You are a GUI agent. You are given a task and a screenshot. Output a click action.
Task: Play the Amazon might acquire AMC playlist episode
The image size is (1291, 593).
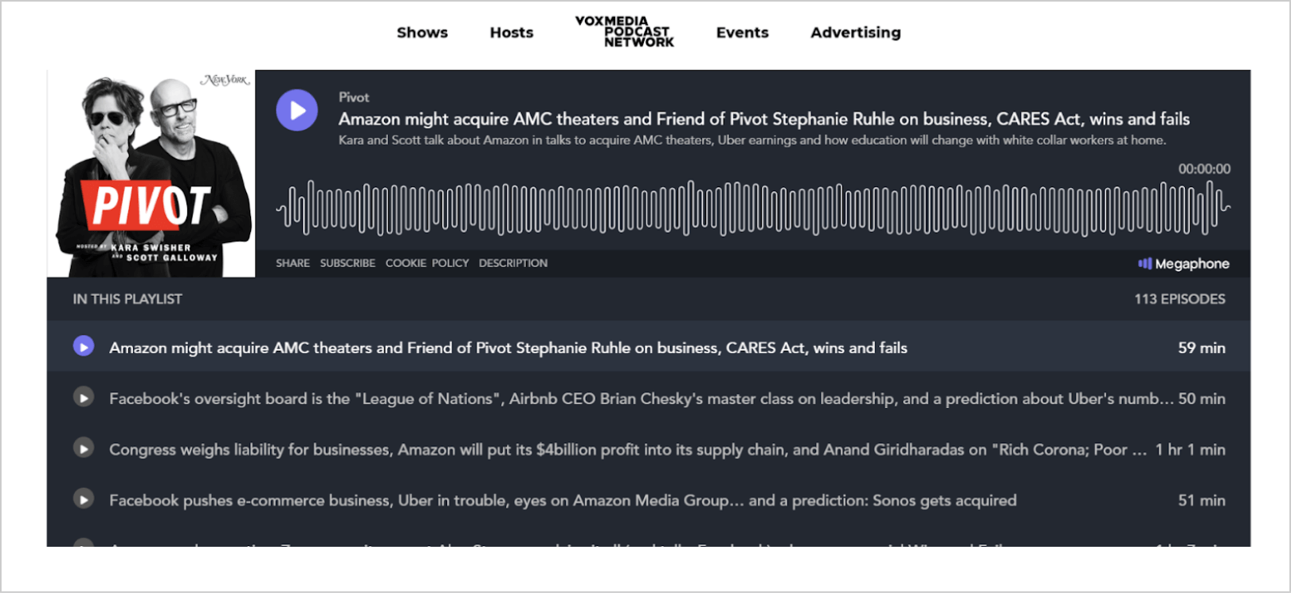pyautogui.click(x=84, y=347)
